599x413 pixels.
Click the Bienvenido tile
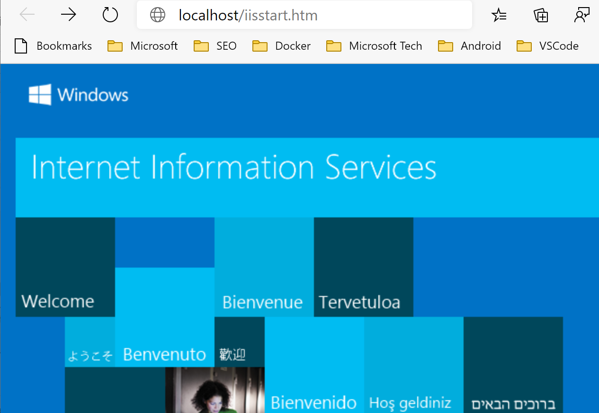pyautogui.click(x=314, y=365)
